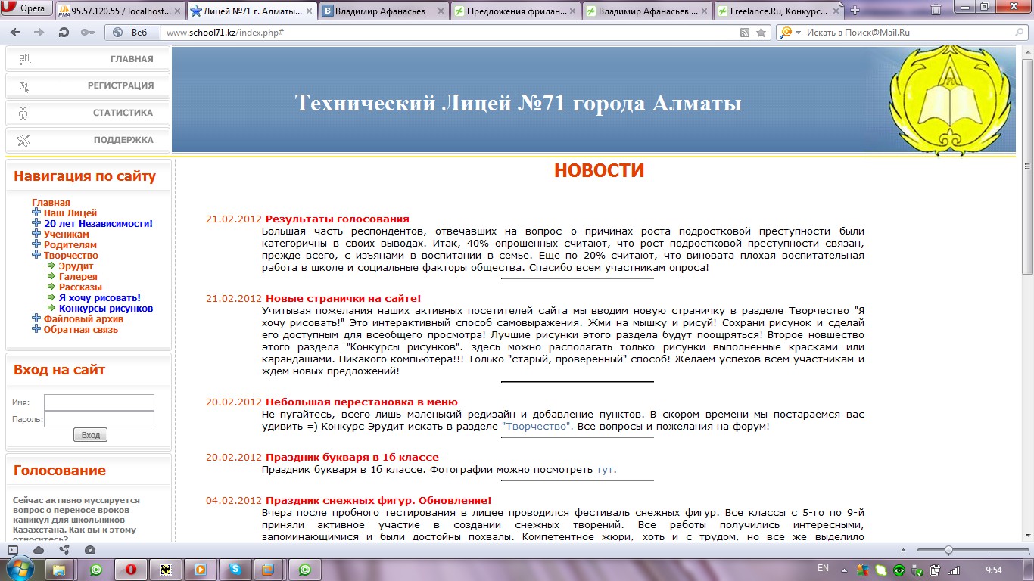
Task: Open the РЕГИСТРАЦИЯ site menu button
Action: pos(88,85)
